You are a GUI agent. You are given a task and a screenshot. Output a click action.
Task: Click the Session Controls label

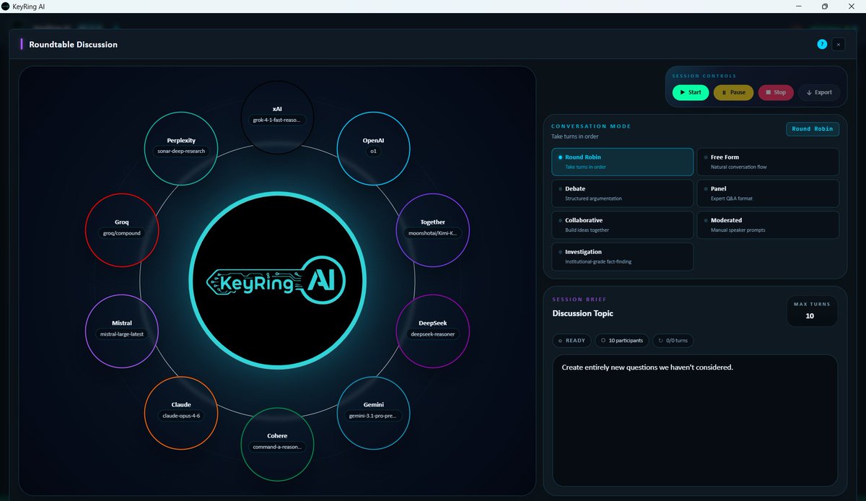[704, 76]
